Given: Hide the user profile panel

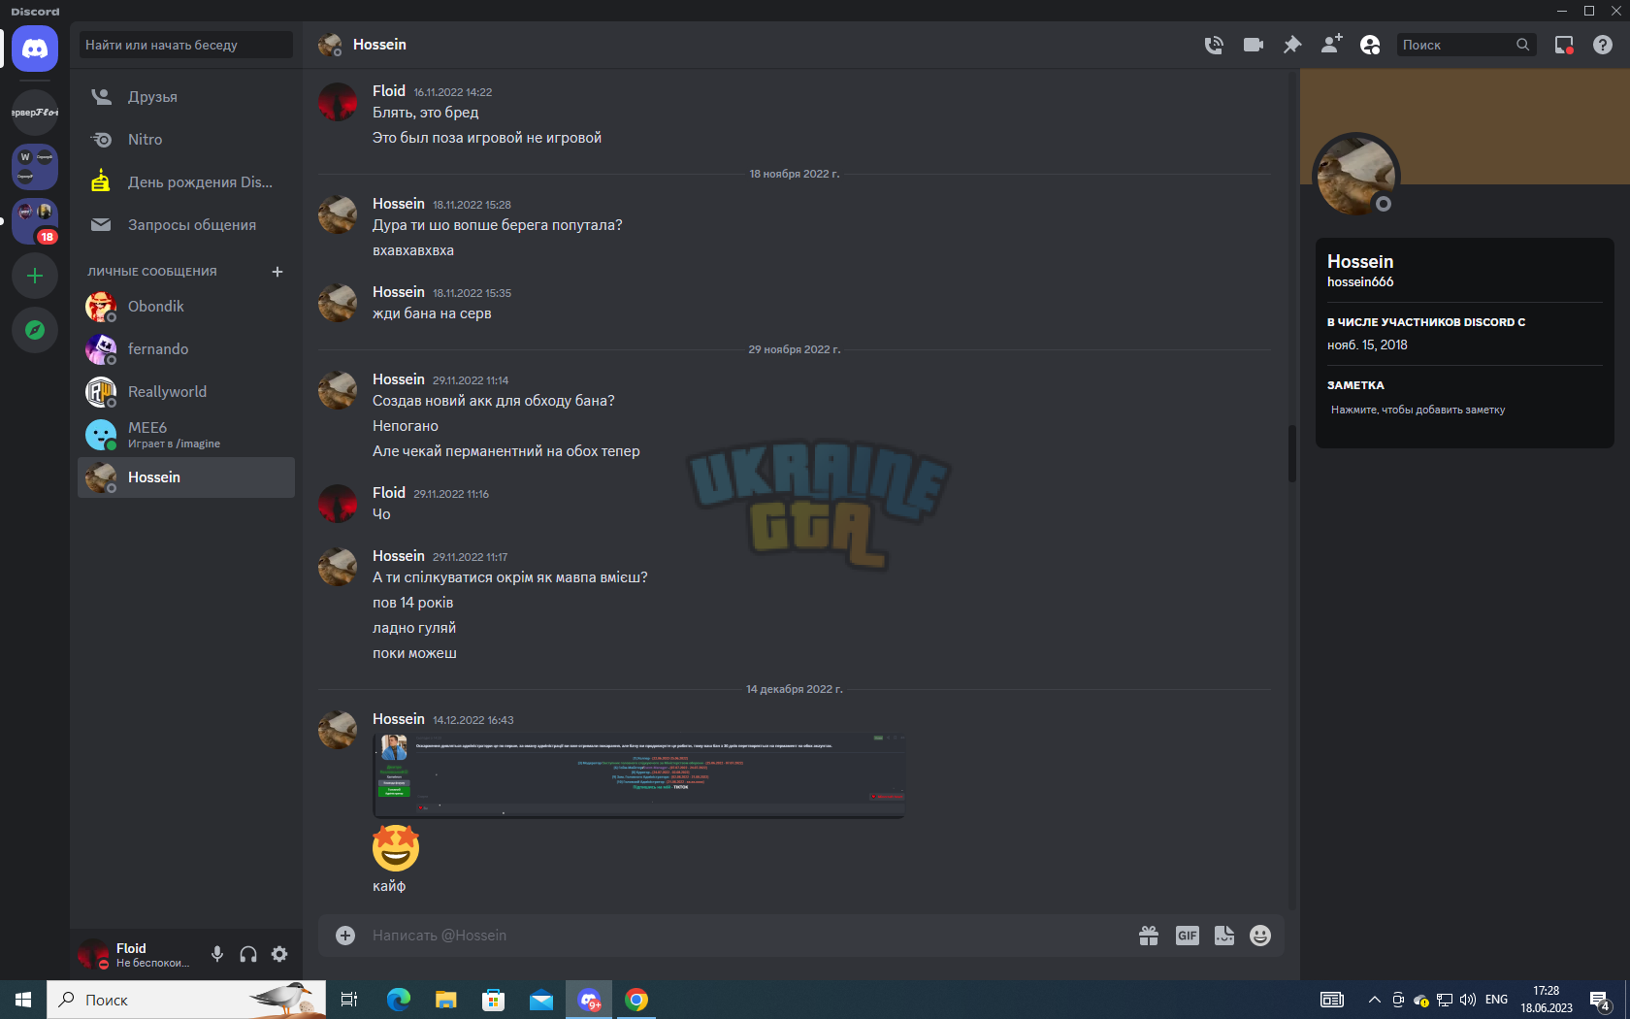Looking at the screenshot, I should click(x=1370, y=45).
